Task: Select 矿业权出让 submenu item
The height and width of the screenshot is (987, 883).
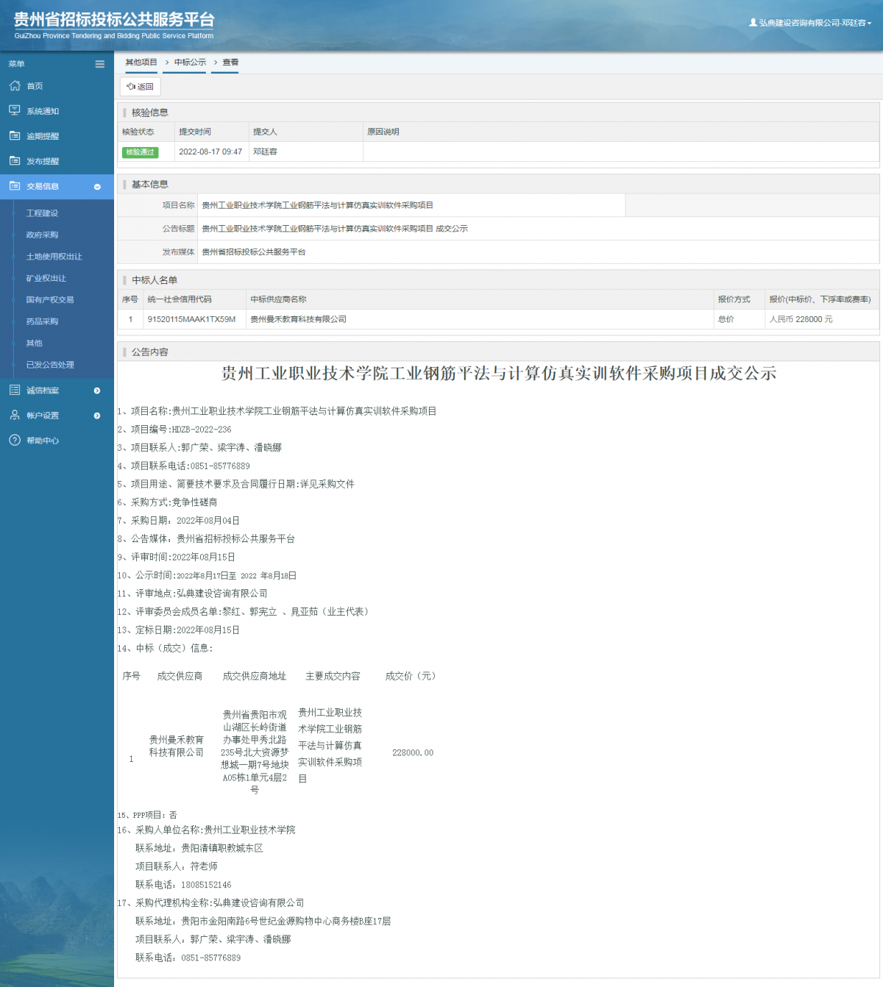Action: point(46,278)
